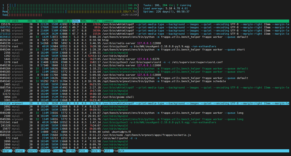The width and height of the screenshot is (291, 156).
Task: Click memory reading 3.32G/7.76G
Action: (x=128, y=12)
